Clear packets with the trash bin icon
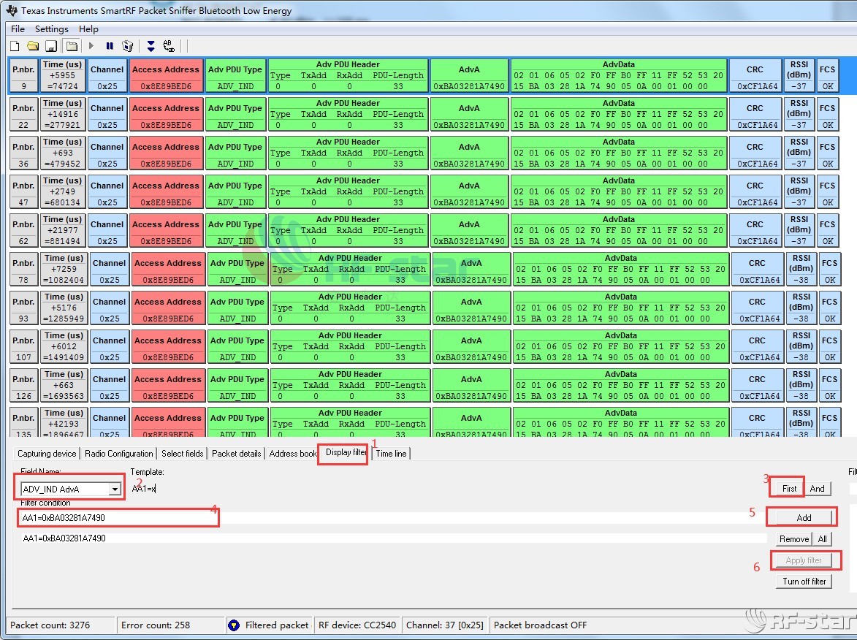The width and height of the screenshot is (857, 640). click(x=128, y=46)
